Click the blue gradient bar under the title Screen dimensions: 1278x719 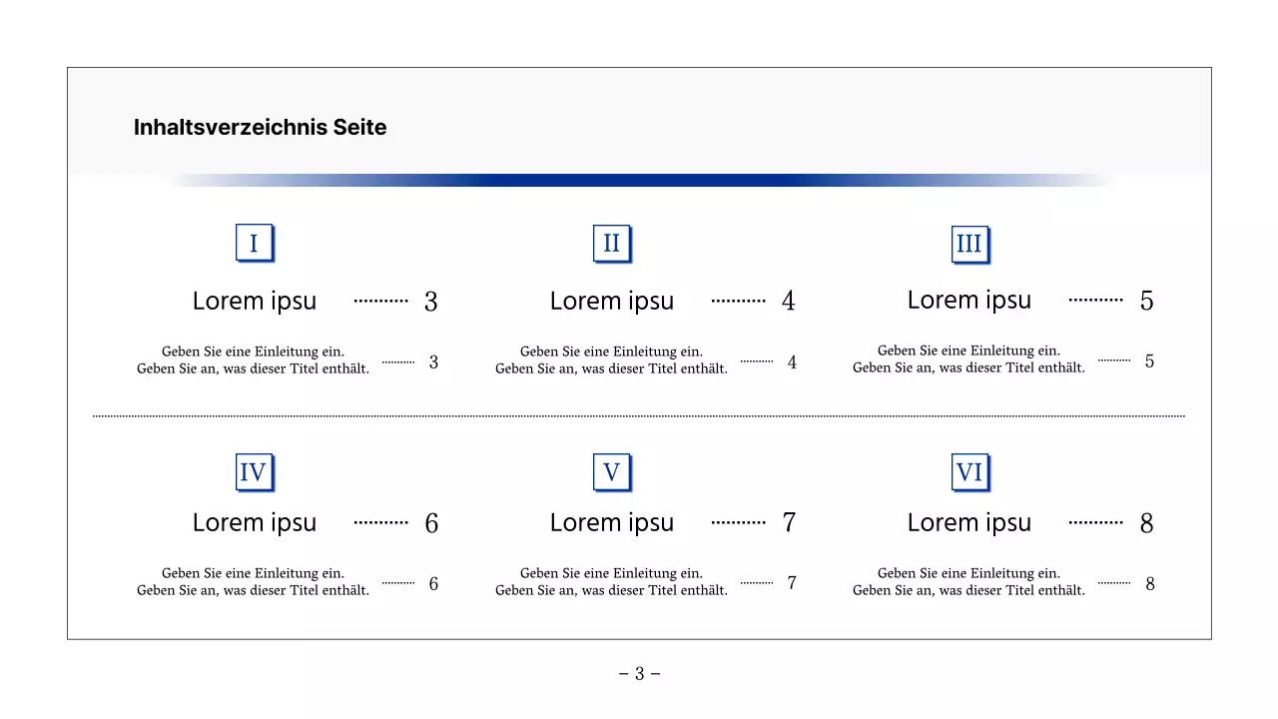click(639, 180)
